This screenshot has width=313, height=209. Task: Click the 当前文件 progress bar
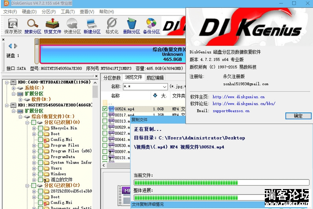tap(222, 182)
